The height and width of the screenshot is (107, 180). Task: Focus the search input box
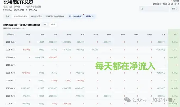pos(154,9)
